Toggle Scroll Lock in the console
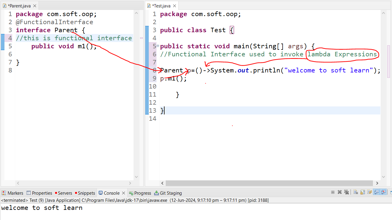 tap(362, 193)
